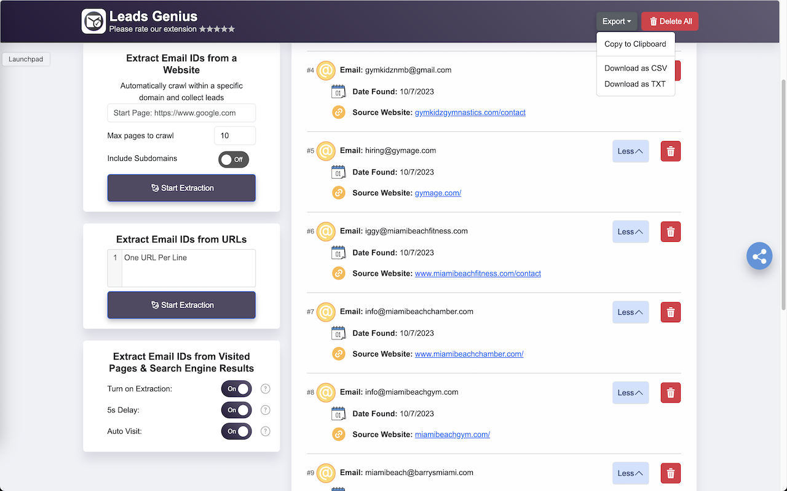Click the link icon next to gymage.com source

339,193
